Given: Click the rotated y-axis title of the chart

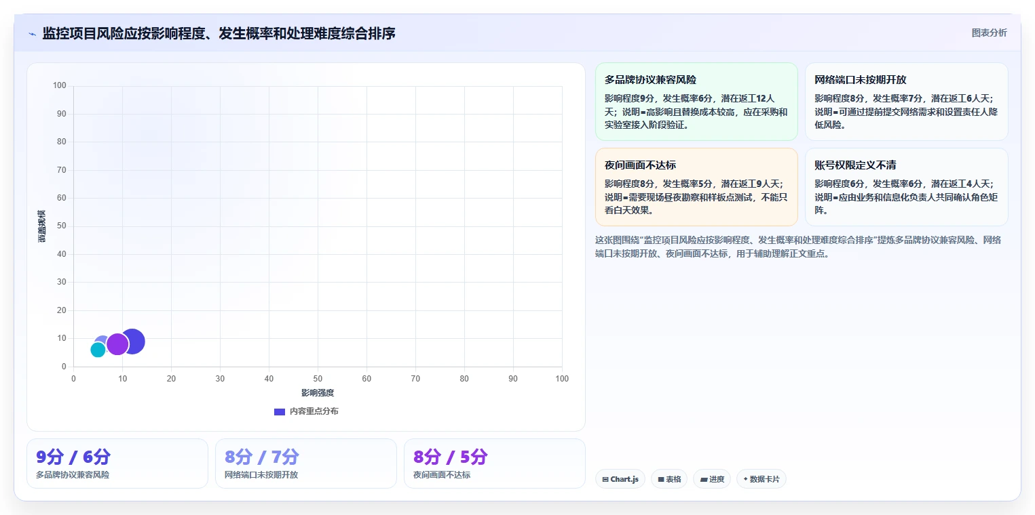Looking at the screenshot, I should pyautogui.click(x=42, y=226).
